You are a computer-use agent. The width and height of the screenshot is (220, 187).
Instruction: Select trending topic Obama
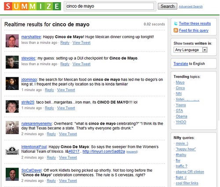pos(182,116)
